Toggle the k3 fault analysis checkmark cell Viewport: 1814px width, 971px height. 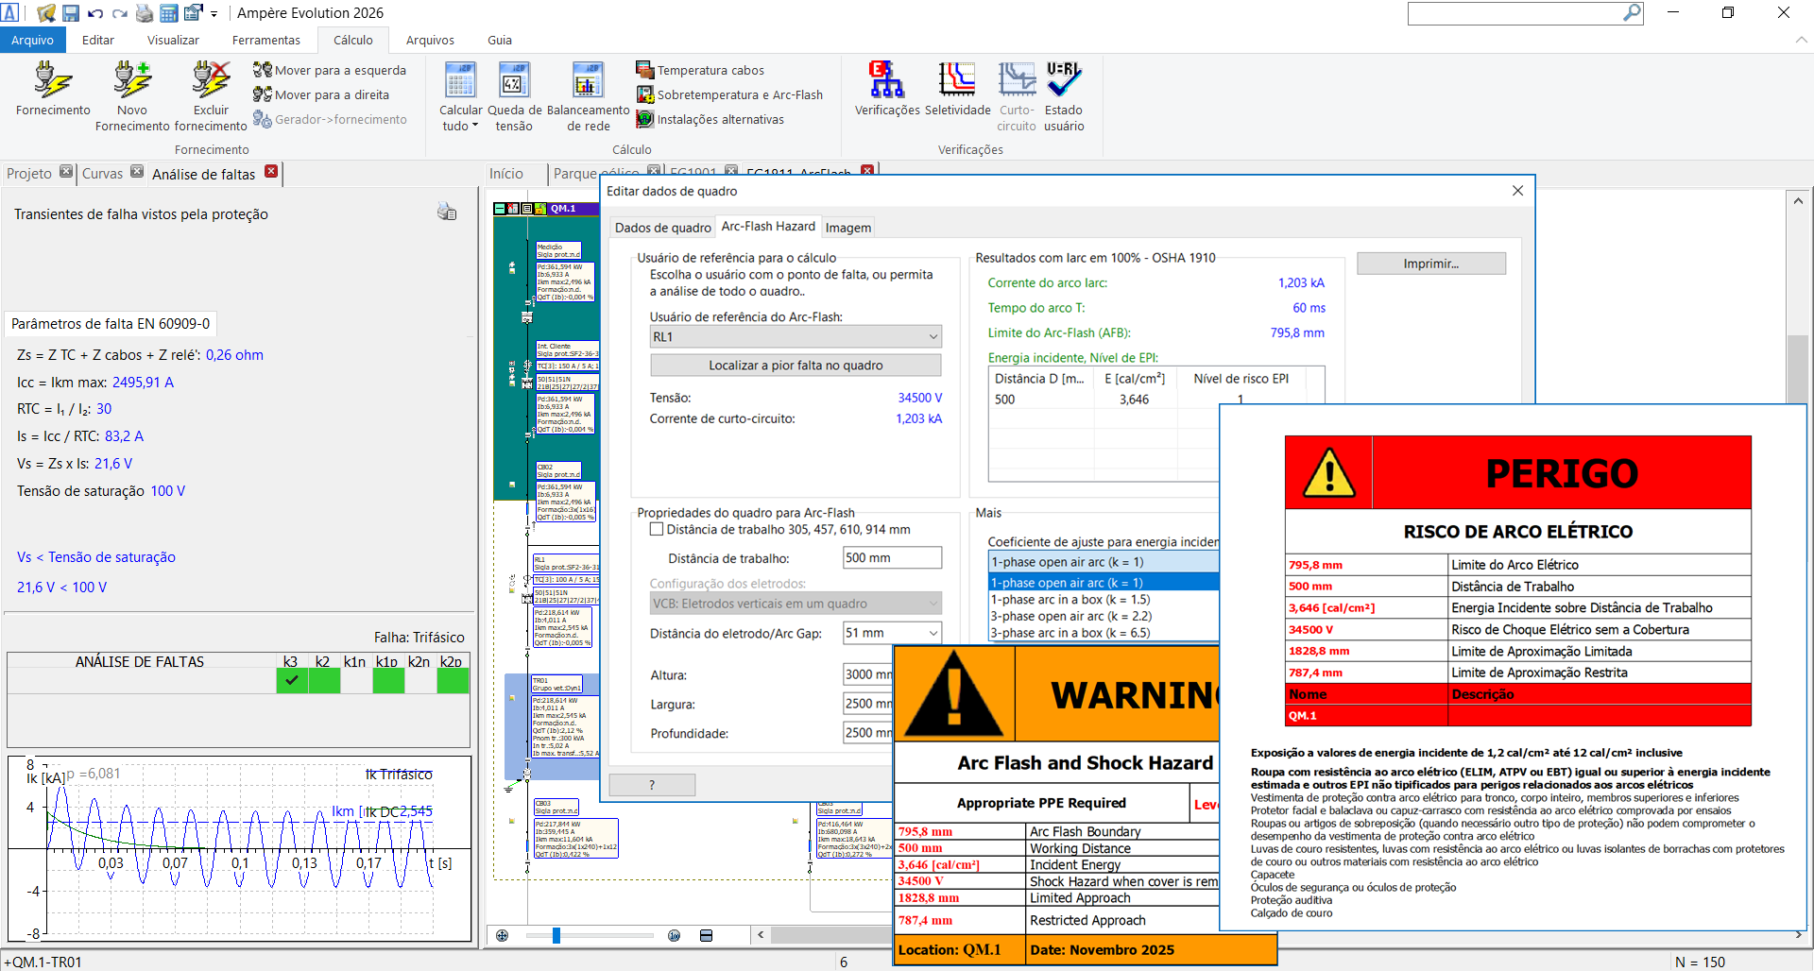(291, 680)
